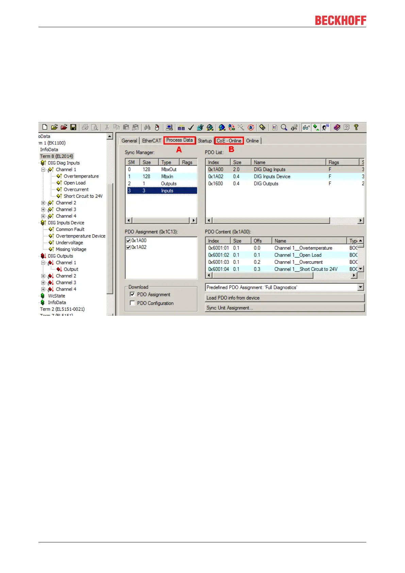Image resolution: width=405 pixels, height=573 pixels.
Task: Click the DIG Inputs Device tree icon
Action: pos(43,223)
